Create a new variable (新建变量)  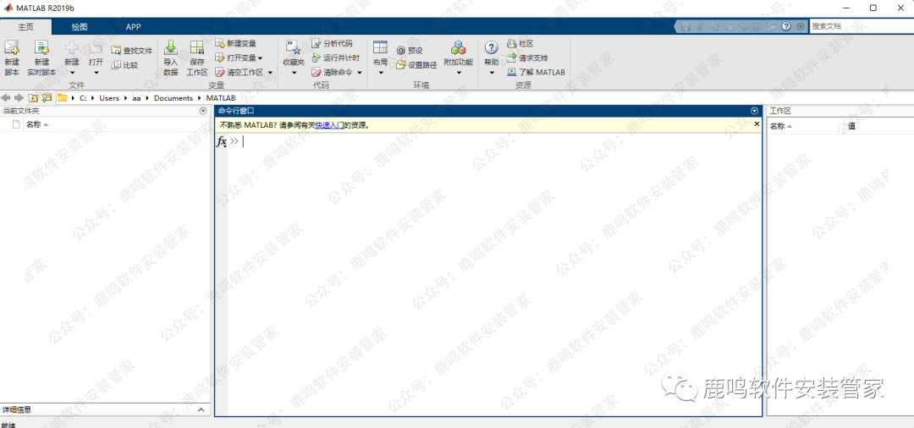pos(235,43)
